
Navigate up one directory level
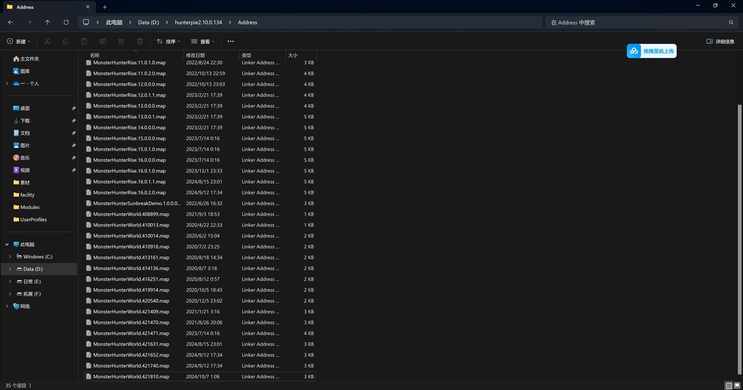coord(48,22)
